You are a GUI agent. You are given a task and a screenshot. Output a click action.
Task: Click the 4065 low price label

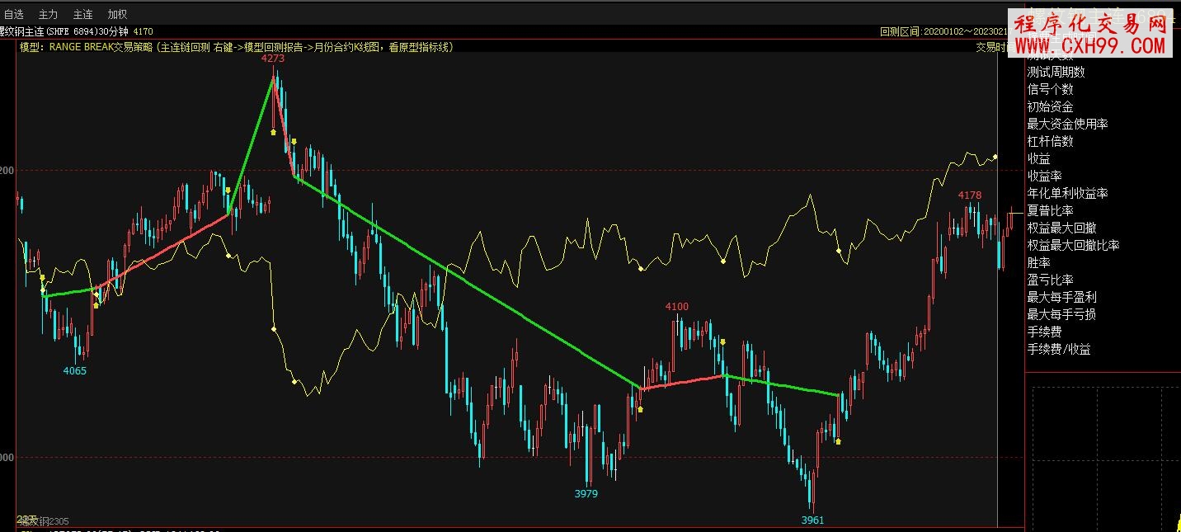(x=74, y=371)
